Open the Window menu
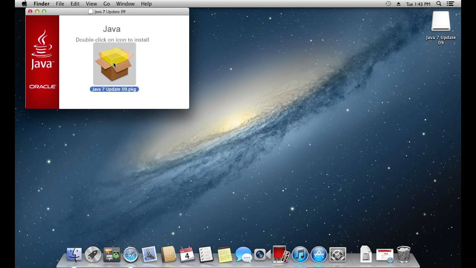This screenshot has height=268, width=476. click(125, 4)
